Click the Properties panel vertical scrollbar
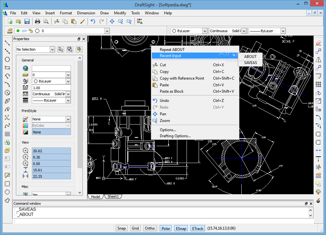Screen dimensions: 326x235 click(80, 111)
